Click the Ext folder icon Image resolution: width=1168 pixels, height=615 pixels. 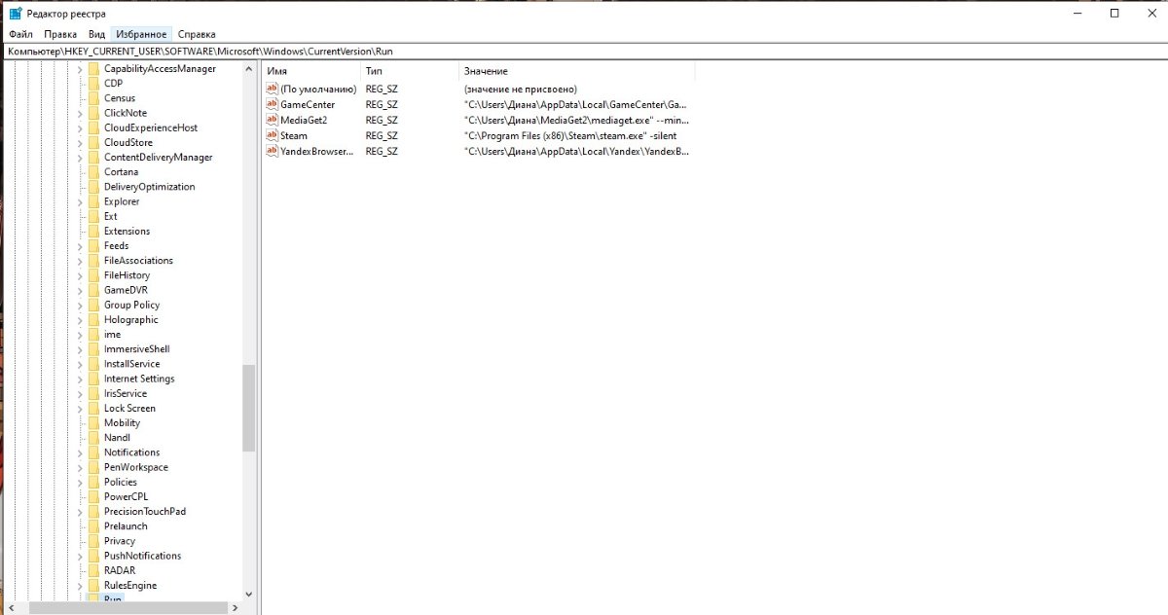[93, 216]
